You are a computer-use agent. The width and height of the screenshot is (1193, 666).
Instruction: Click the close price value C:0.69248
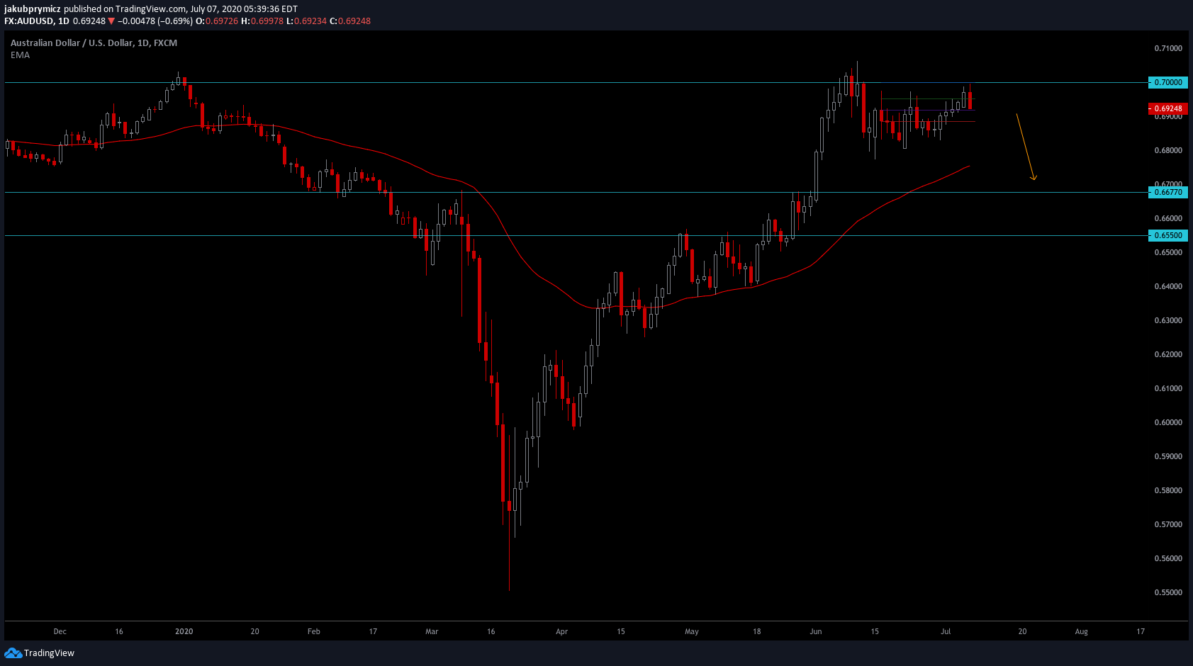350,21
